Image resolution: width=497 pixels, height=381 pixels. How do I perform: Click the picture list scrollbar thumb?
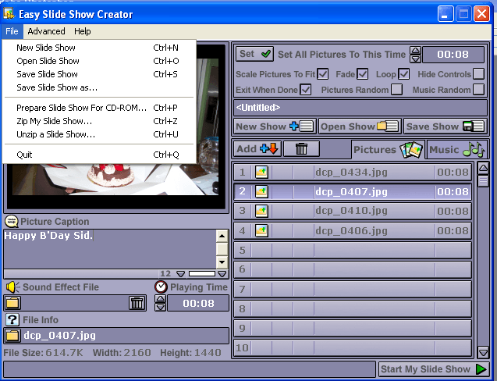[x=483, y=181]
